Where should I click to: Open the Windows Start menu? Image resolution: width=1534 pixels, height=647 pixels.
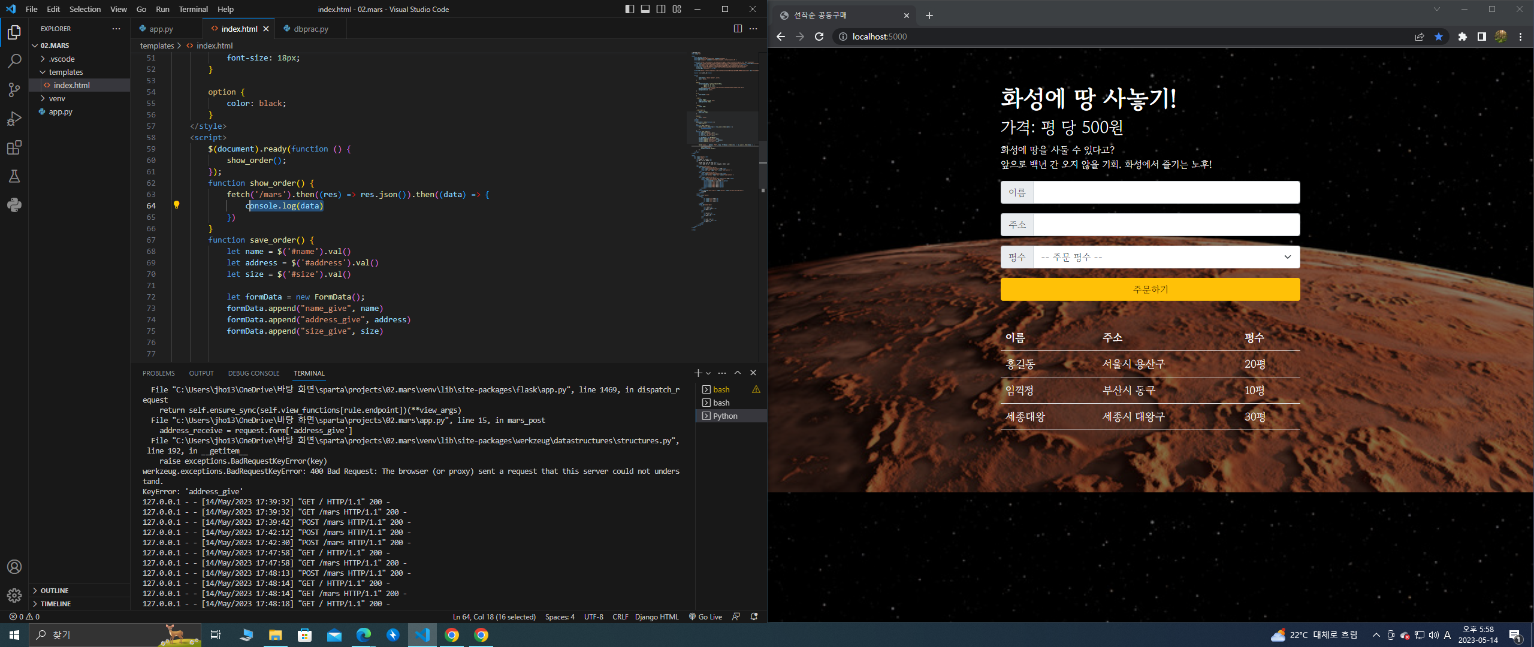coord(14,635)
